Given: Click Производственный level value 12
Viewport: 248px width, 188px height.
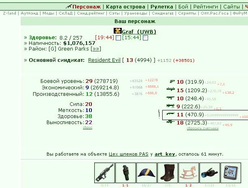Looking at the screenshot, I should [89, 94].
